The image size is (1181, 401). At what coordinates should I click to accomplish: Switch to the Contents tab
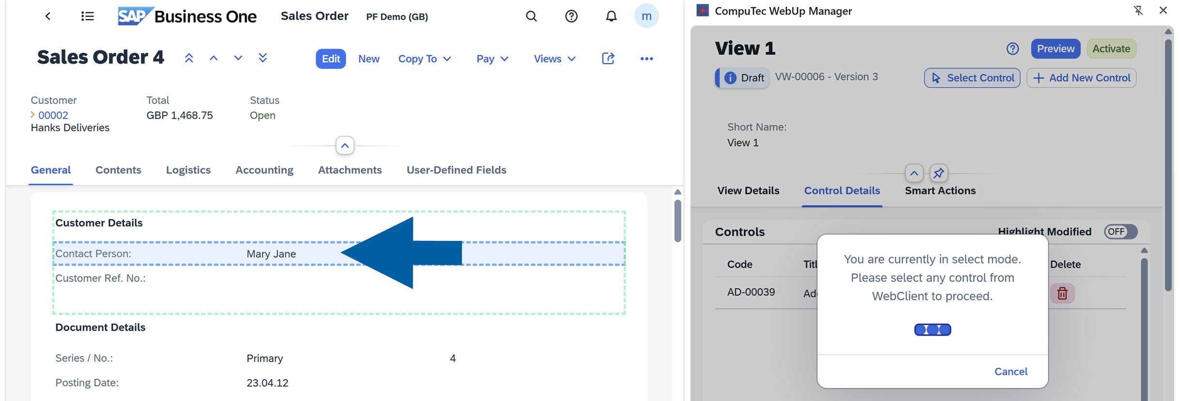118,170
